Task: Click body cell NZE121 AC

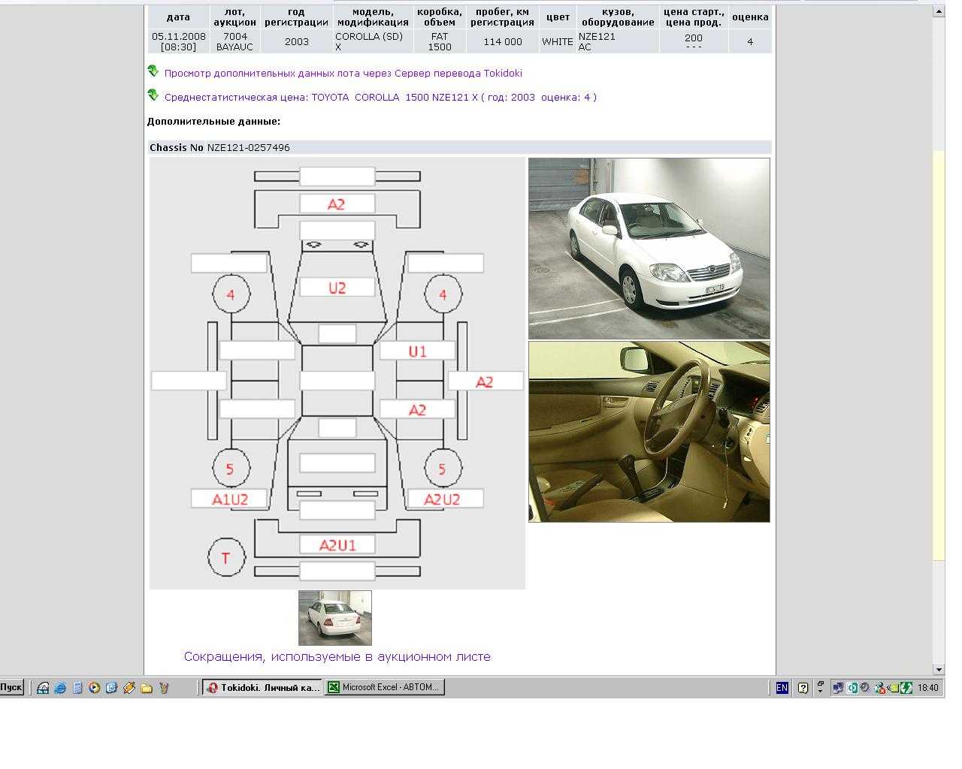Action: tap(618, 41)
